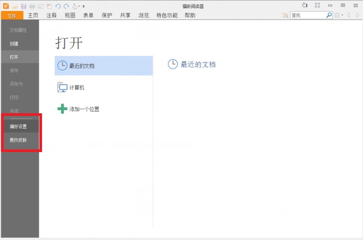363x240 pixels.
Task: Click the blue magnifier search icon
Action: coord(329,15)
